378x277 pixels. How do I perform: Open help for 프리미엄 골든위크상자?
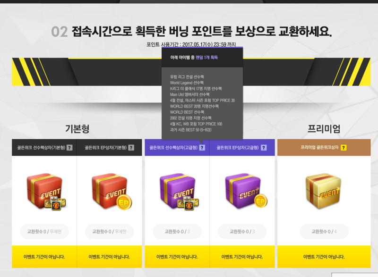point(344,148)
